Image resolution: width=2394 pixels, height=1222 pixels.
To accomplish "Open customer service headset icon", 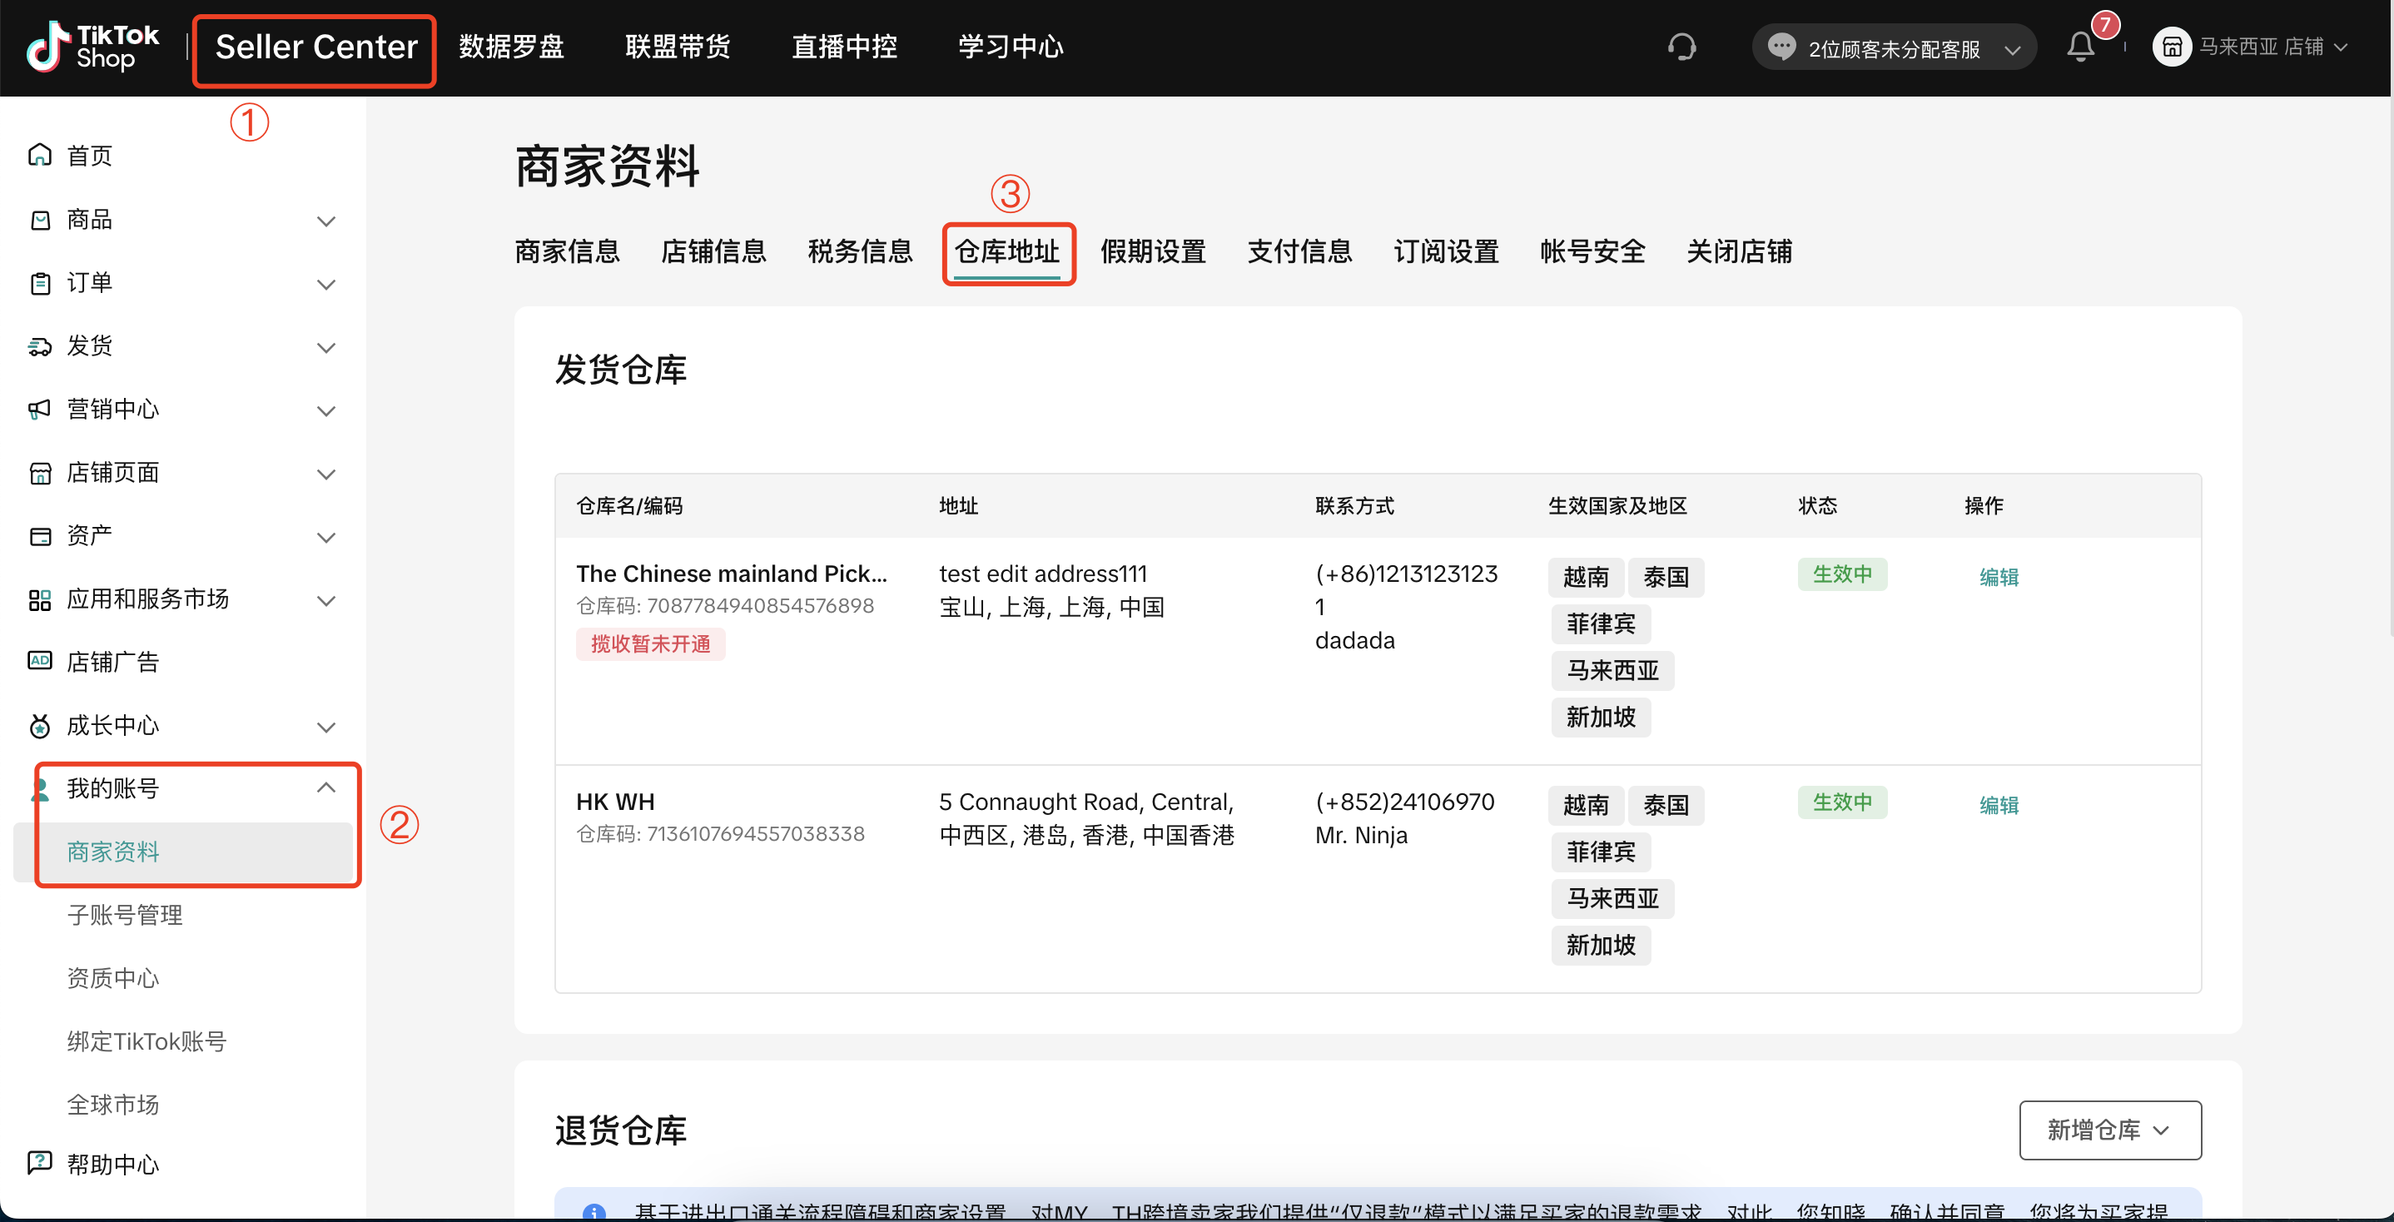I will coord(1681,47).
